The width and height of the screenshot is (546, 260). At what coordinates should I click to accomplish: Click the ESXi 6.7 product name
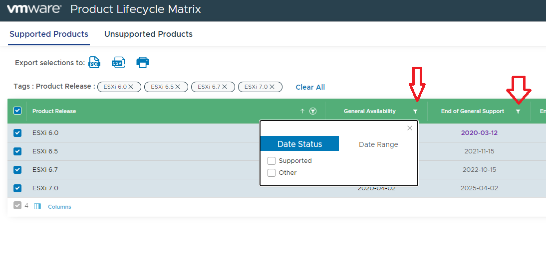pos(45,170)
